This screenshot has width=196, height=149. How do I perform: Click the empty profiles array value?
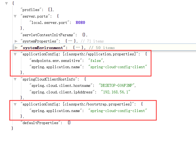(50, 10)
